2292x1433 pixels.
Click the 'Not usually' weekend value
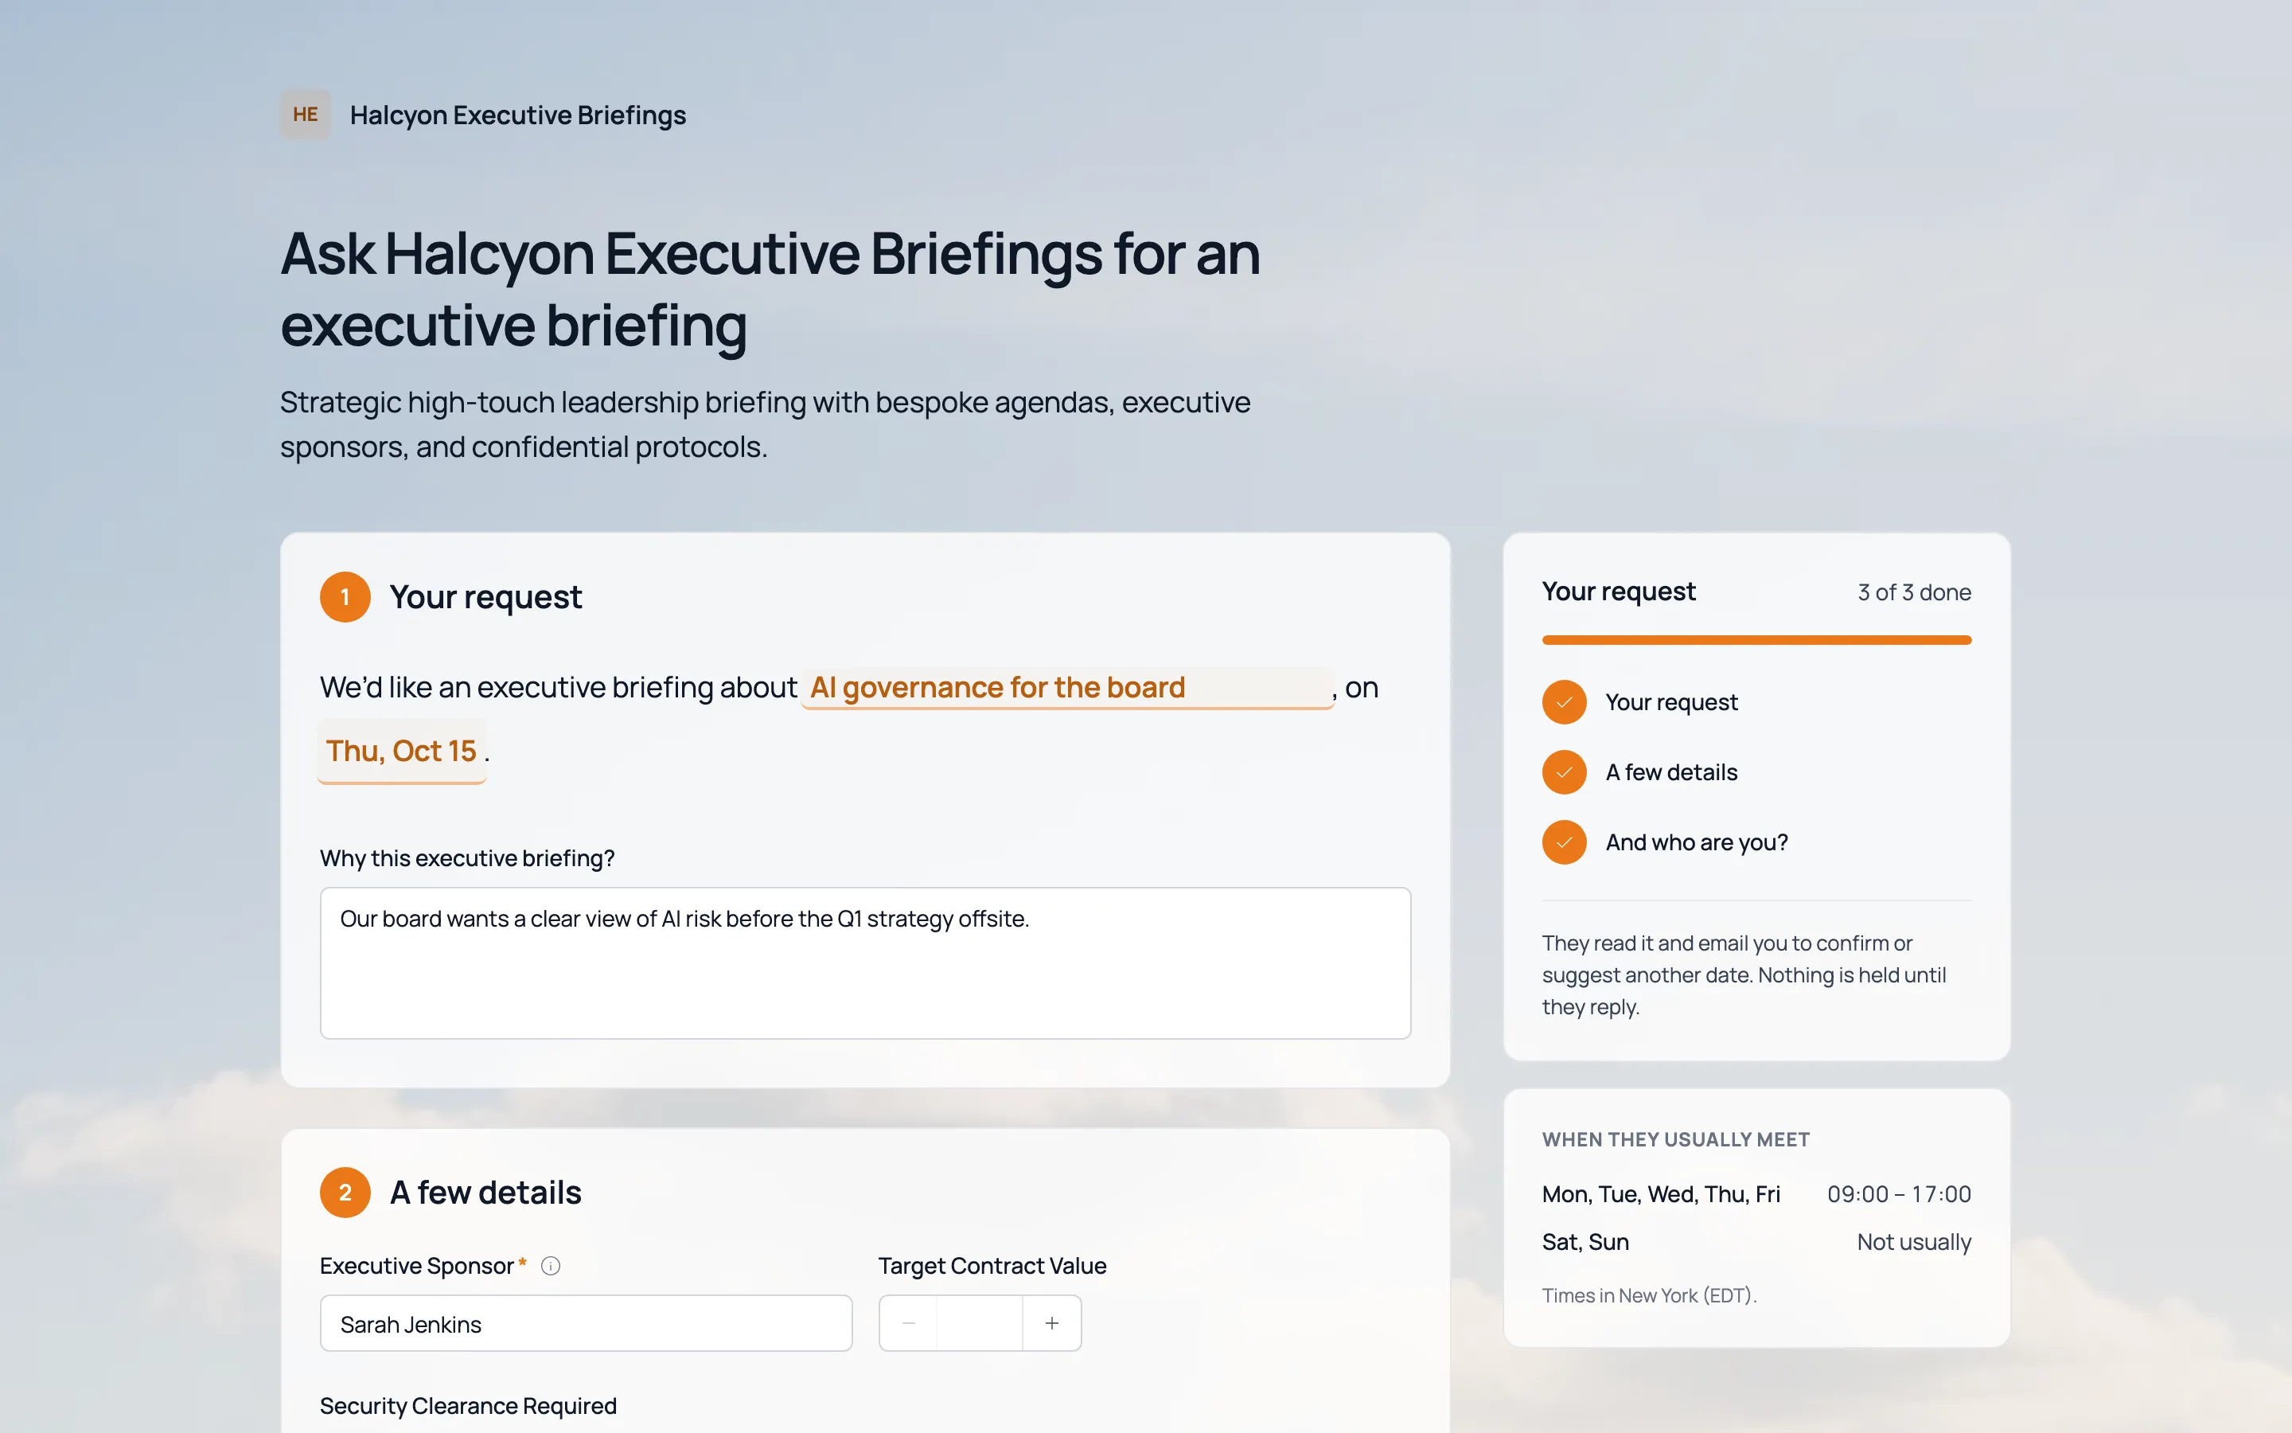(x=1914, y=1242)
